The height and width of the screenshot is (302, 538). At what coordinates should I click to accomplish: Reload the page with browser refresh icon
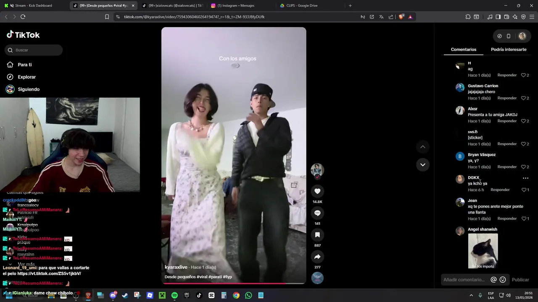point(23,17)
